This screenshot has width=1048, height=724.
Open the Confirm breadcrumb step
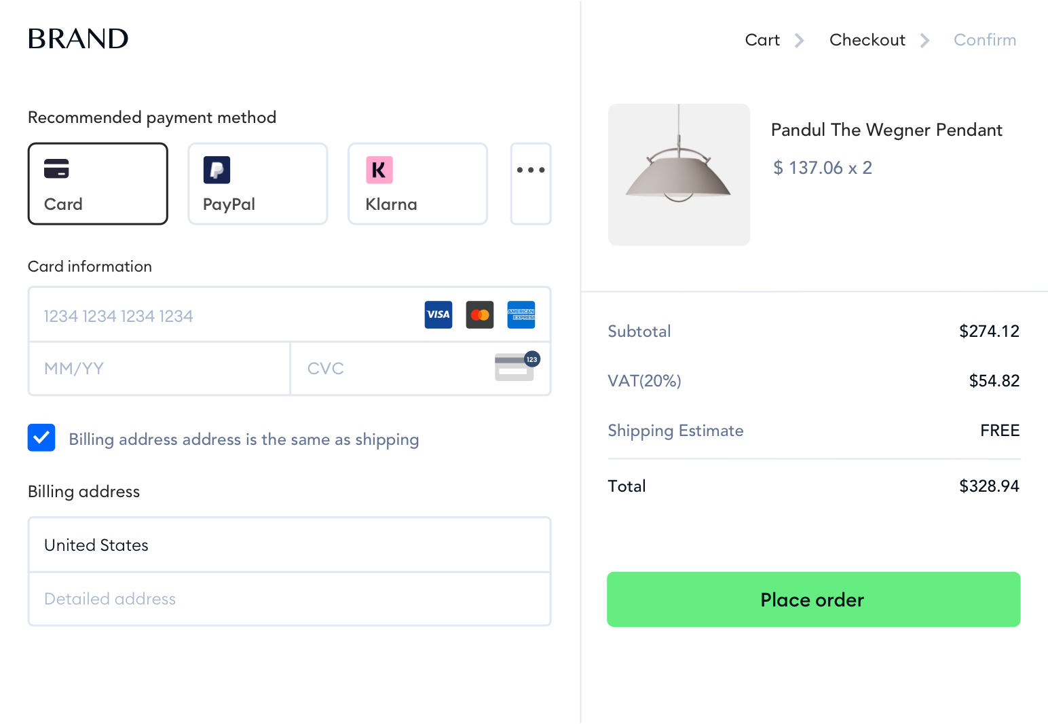tap(984, 40)
